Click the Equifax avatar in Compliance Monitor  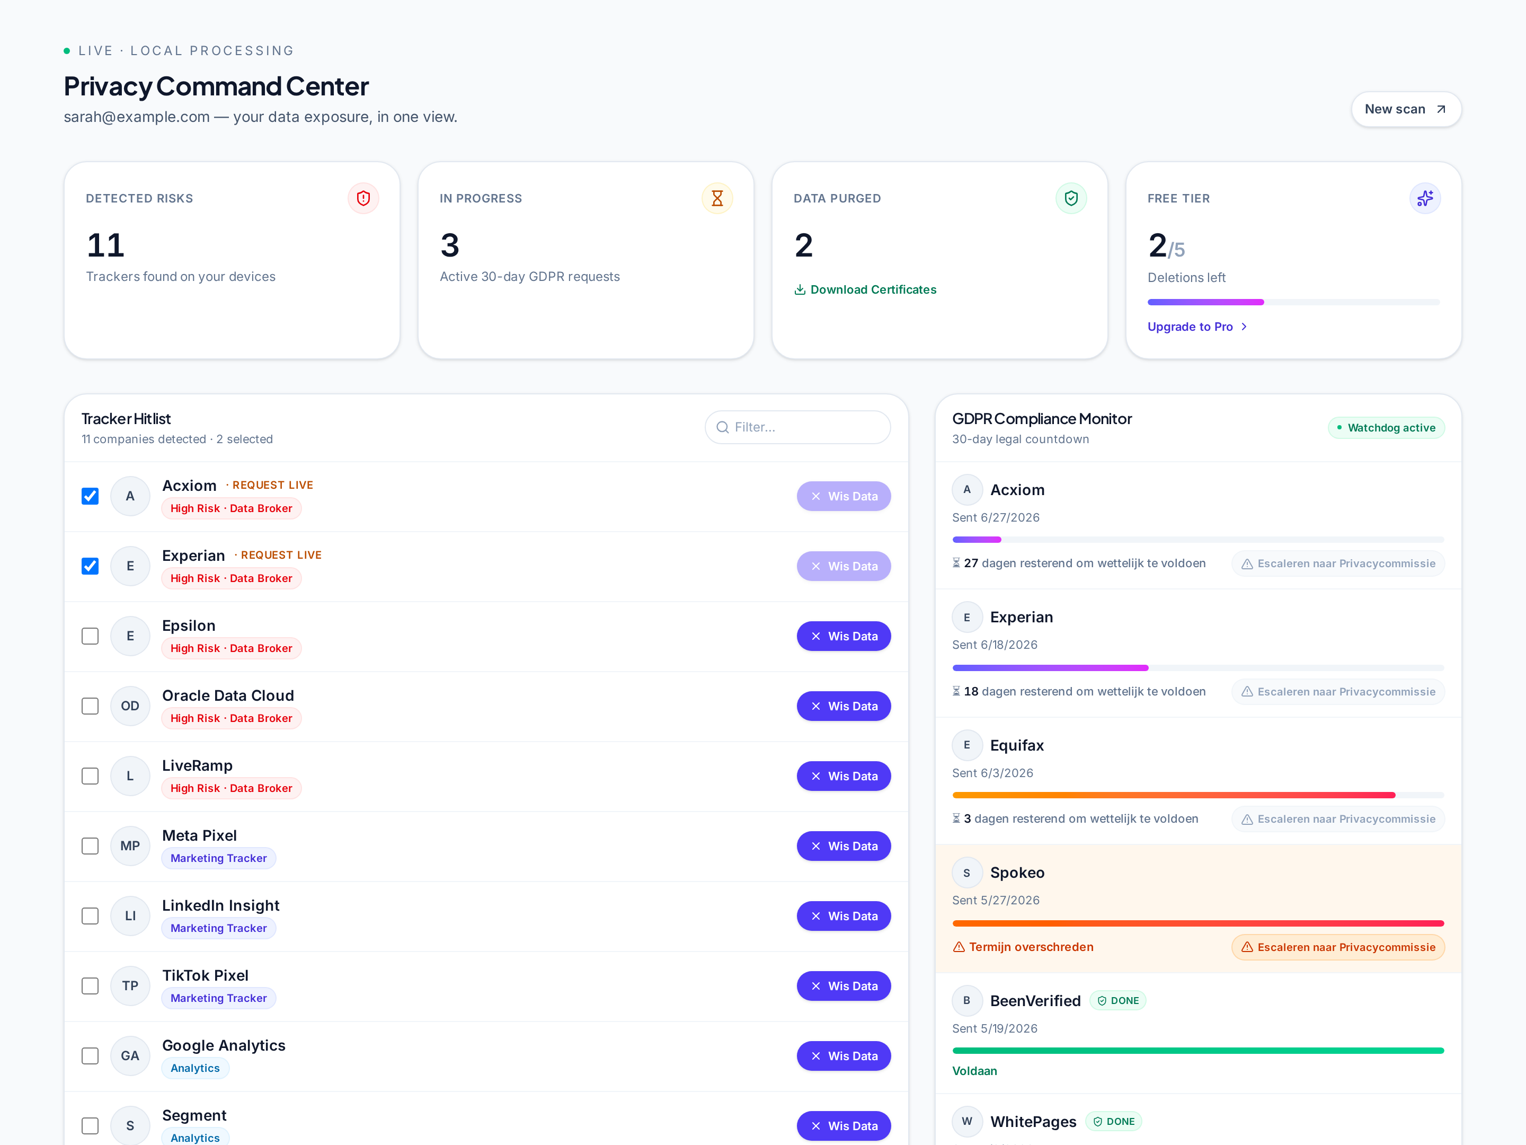967,745
